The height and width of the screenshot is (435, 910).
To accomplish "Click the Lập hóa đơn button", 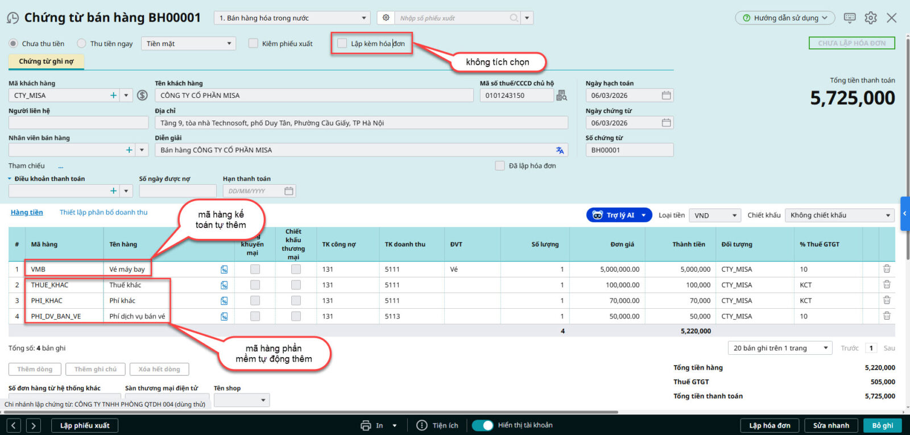I will pyautogui.click(x=769, y=425).
